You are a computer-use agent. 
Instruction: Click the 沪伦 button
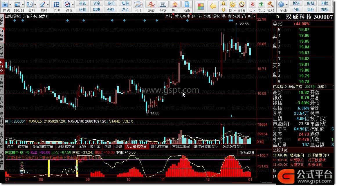[125, 10]
